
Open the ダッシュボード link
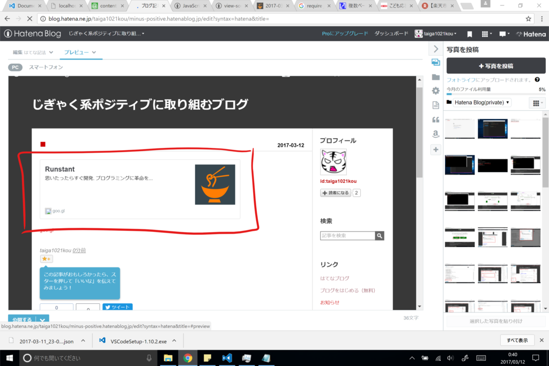(391, 34)
